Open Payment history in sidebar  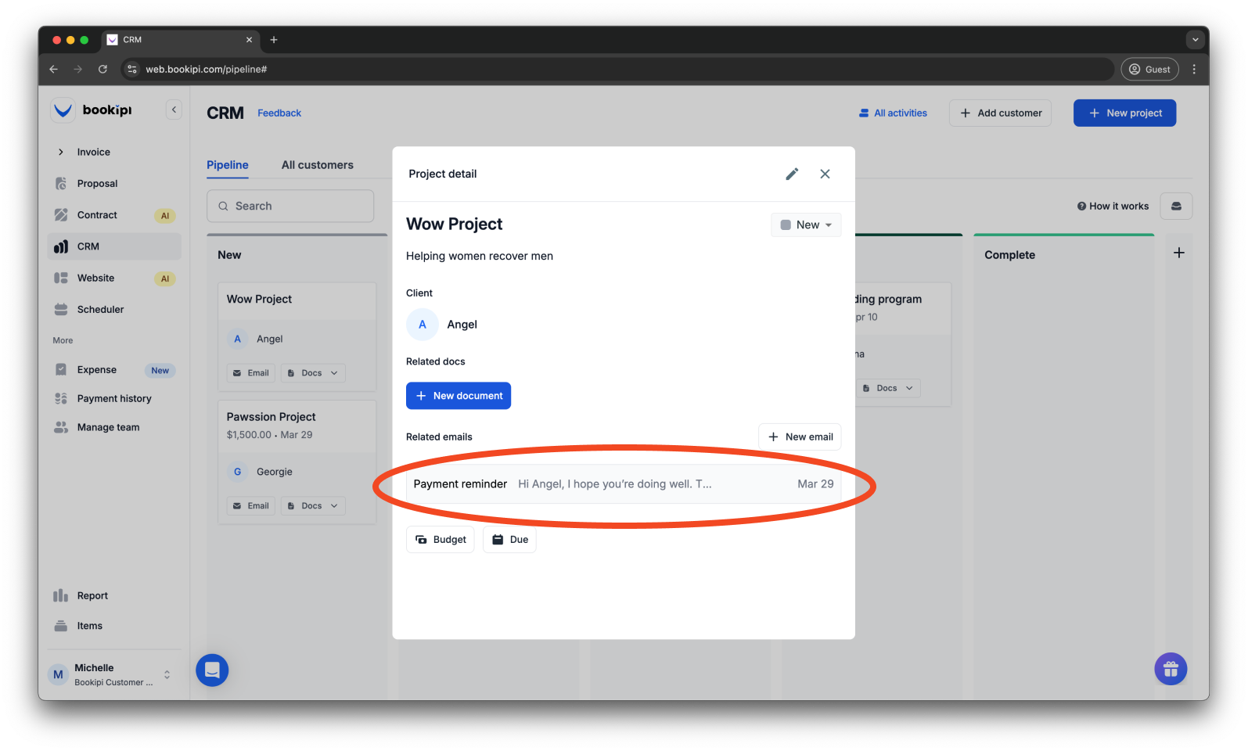pyautogui.click(x=113, y=399)
